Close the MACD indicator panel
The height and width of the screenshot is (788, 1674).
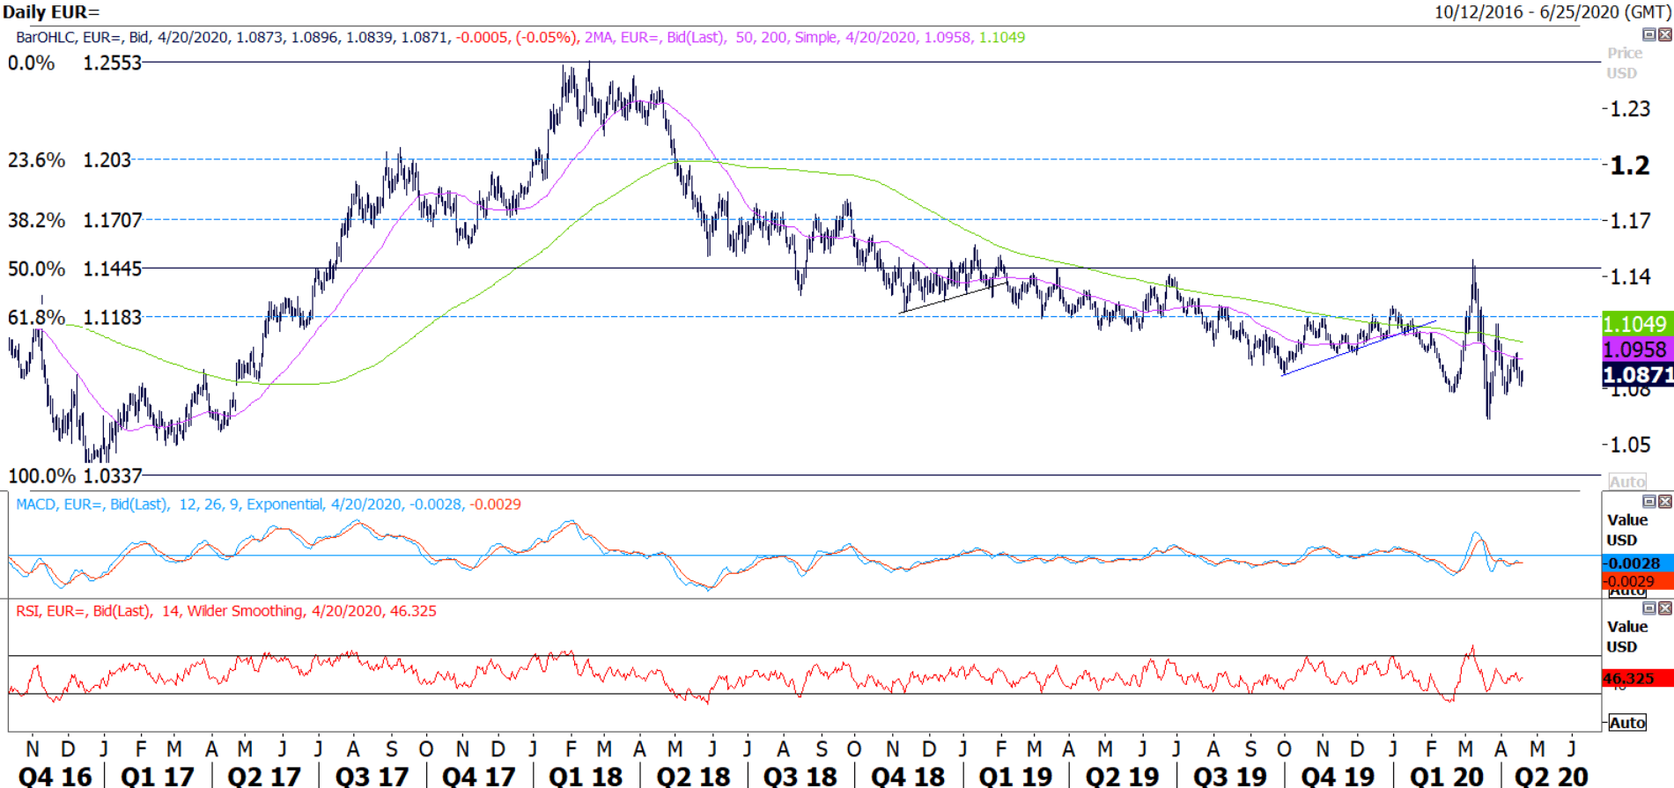pyautogui.click(x=1664, y=501)
